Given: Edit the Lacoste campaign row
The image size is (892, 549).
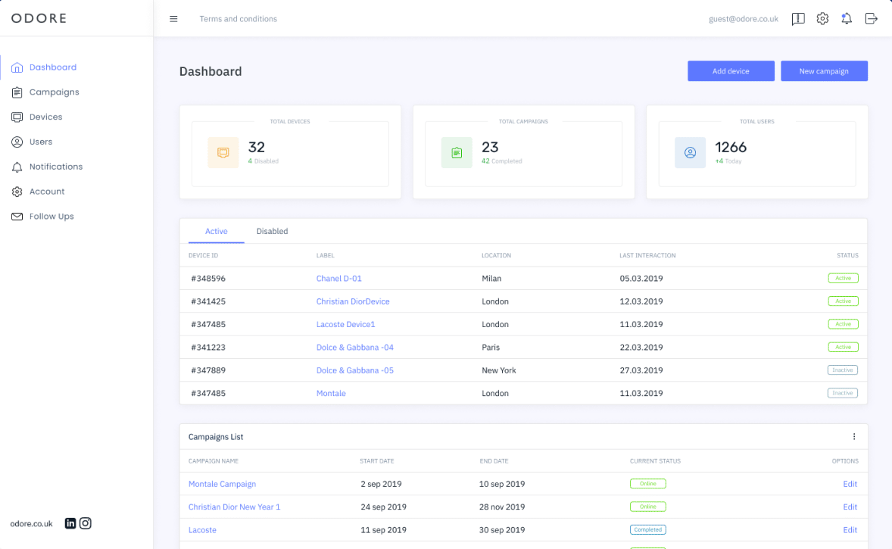Looking at the screenshot, I should point(850,530).
